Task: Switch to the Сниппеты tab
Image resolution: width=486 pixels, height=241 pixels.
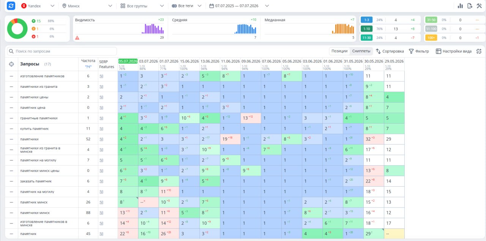Action: point(361,51)
